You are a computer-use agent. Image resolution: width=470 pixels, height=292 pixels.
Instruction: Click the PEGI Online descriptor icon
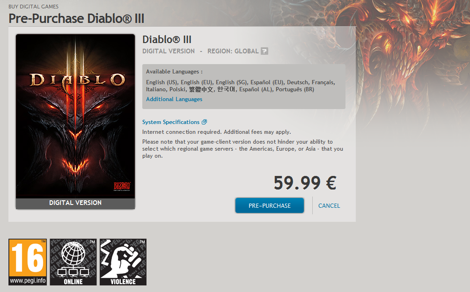73,262
